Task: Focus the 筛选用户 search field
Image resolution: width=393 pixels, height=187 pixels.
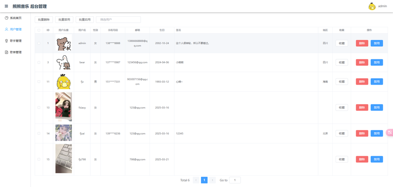Action: click(118, 20)
